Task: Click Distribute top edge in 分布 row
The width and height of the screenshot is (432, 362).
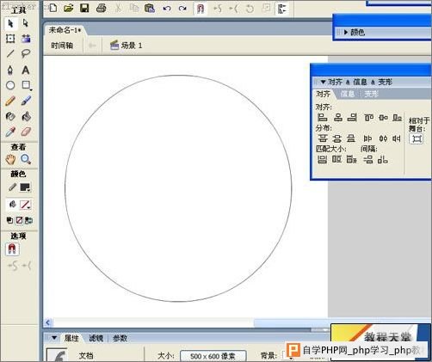Action: [x=323, y=138]
